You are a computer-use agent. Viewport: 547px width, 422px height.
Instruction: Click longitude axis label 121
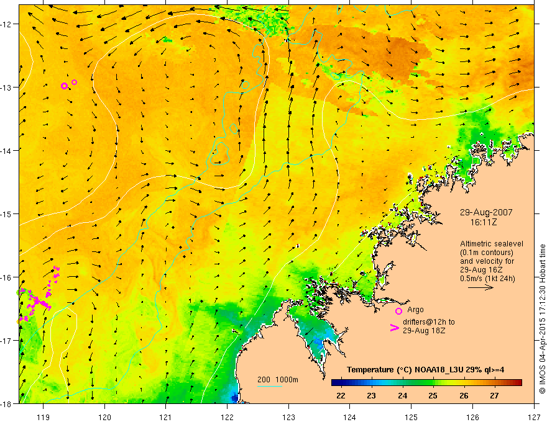(x=166, y=416)
